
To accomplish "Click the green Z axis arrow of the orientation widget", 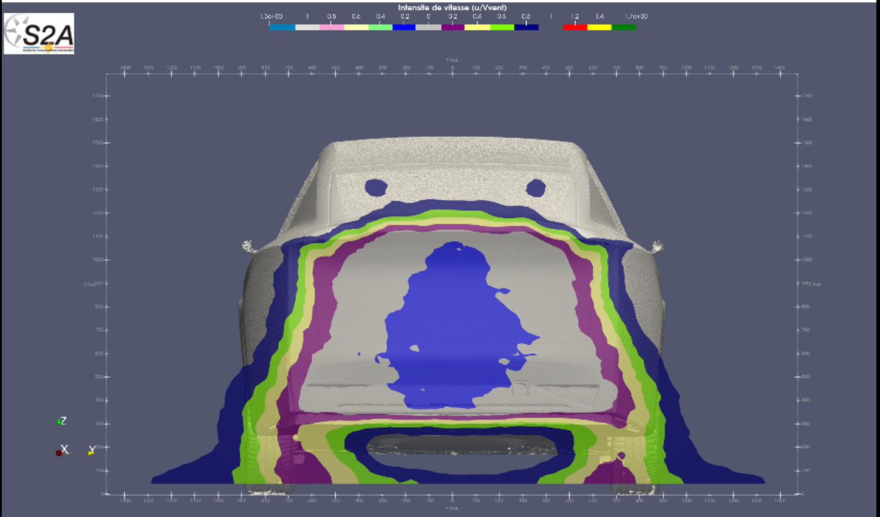I will coord(60,421).
